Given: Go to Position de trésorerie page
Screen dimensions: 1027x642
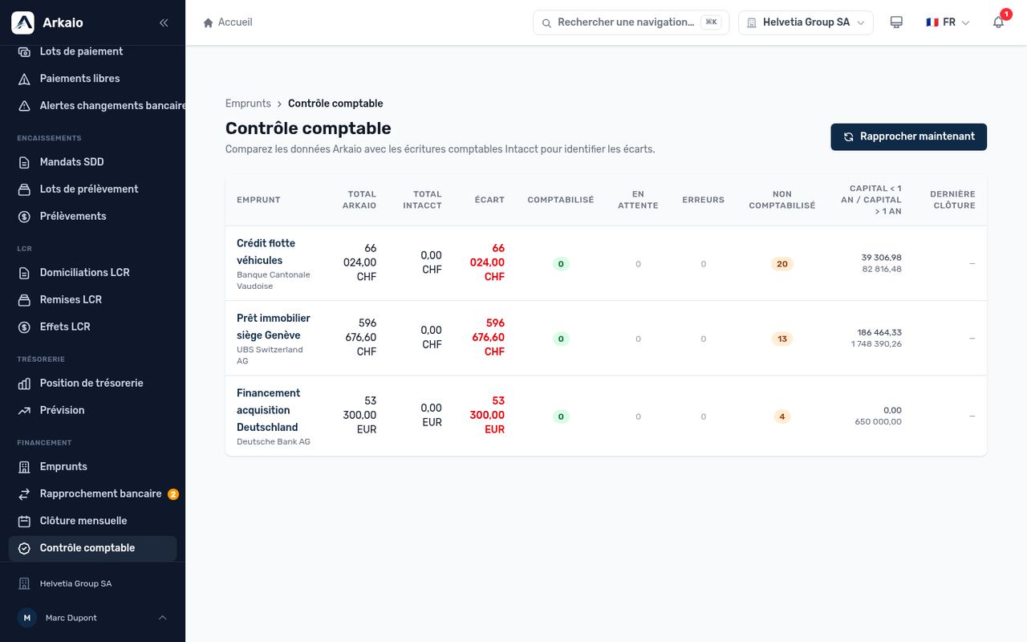Looking at the screenshot, I should point(92,384).
